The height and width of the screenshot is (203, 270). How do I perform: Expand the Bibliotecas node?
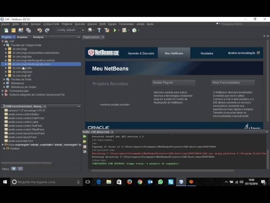(5, 83)
